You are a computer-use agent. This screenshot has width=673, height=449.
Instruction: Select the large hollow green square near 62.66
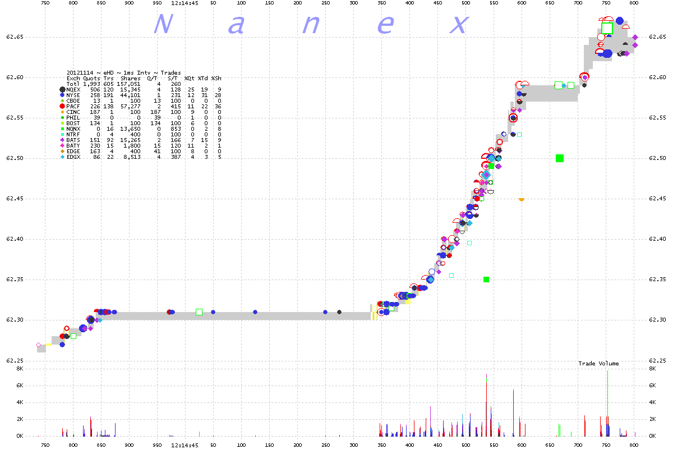pos(607,28)
